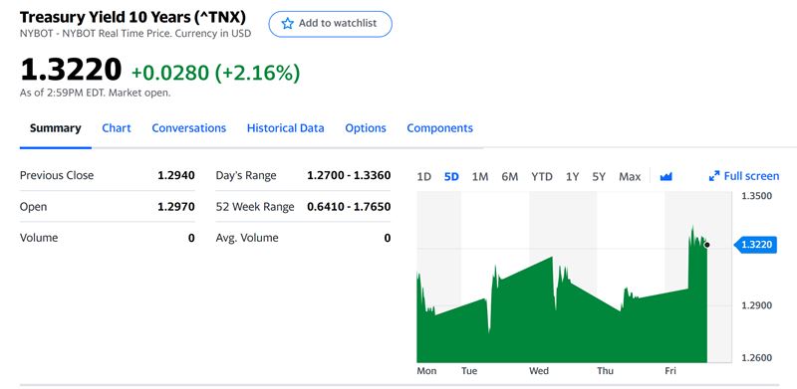
Task: Open the Historical Data tab
Action: [x=285, y=128]
